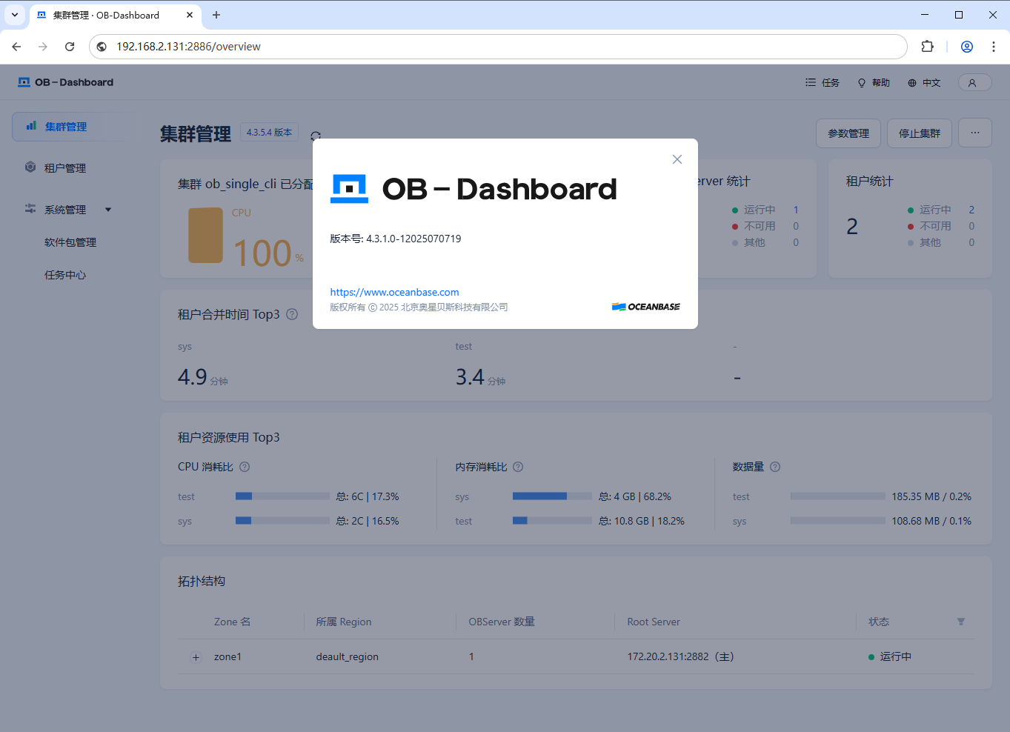Open the 帮助 help menu
Image resolution: width=1010 pixels, height=732 pixels.
point(874,83)
